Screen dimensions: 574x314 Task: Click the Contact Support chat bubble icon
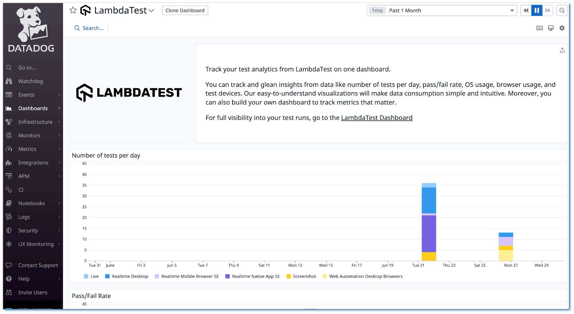(9, 265)
